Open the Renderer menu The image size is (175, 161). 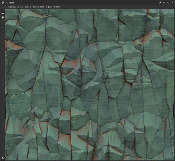57,7
